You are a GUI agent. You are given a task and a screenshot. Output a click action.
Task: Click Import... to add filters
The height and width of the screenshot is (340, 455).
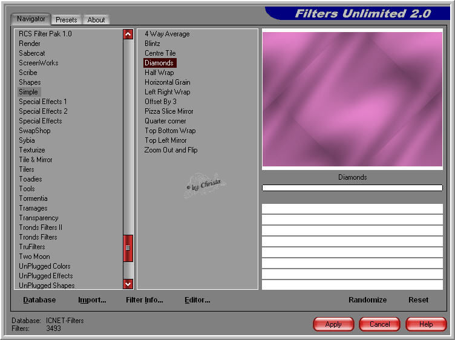(x=92, y=300)
